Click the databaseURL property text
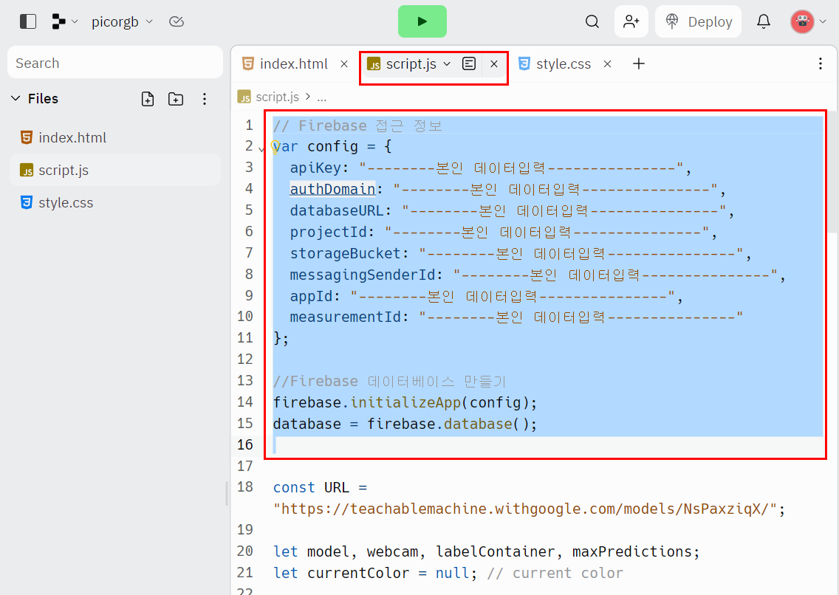 pyautogui.click(x=337, y=210)
